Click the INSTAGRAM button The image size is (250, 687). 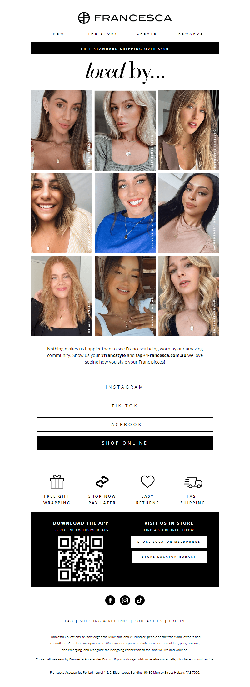tap(125, 387)
